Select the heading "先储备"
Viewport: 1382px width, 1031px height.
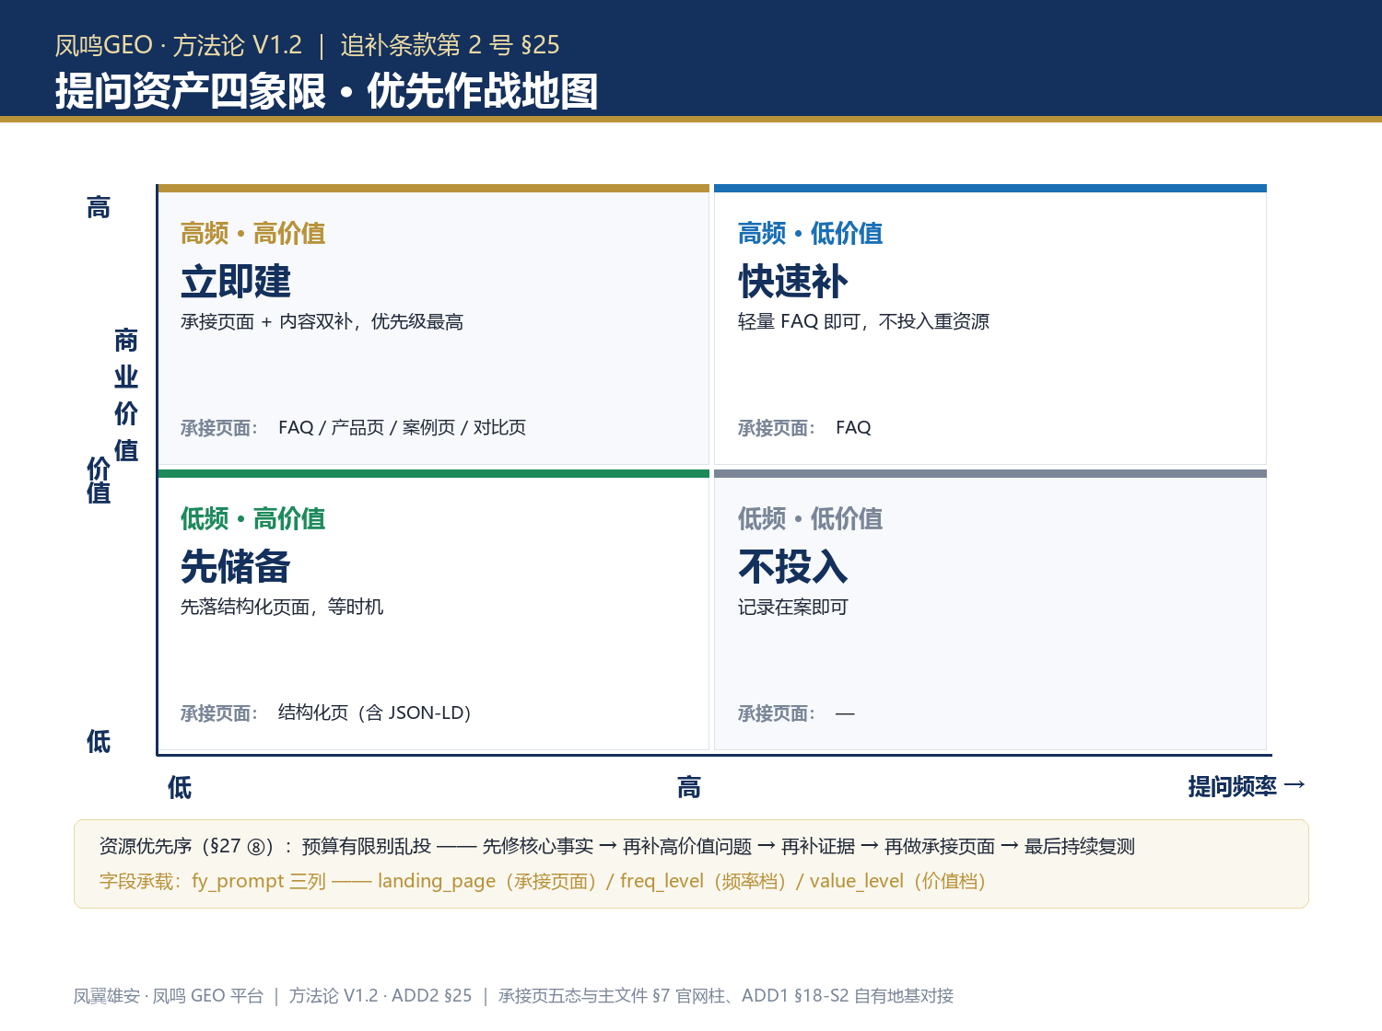pyautogui.click(x=236, y=567)
